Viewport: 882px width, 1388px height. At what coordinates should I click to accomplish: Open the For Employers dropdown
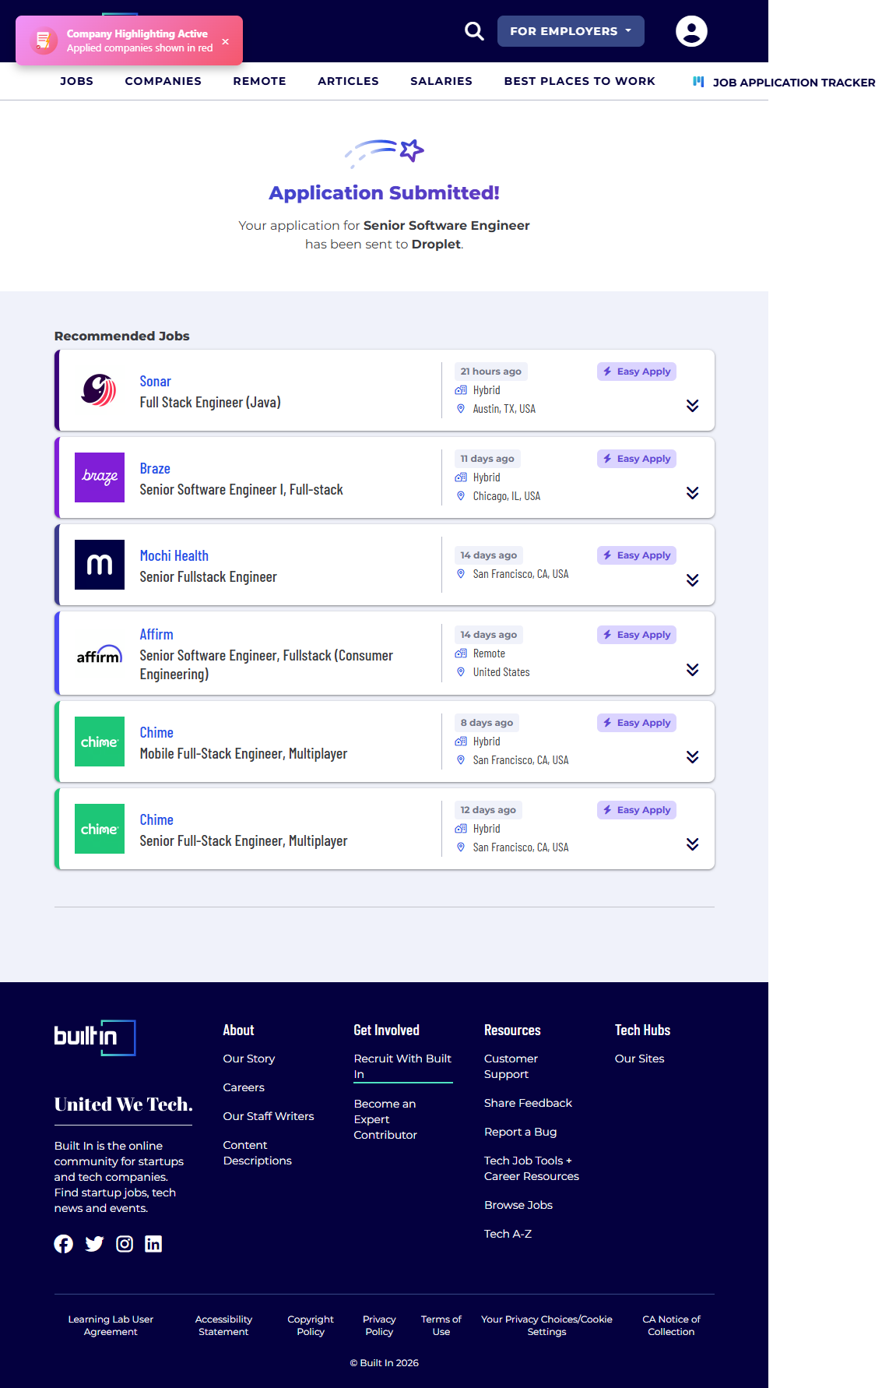[x=570, y=31]
